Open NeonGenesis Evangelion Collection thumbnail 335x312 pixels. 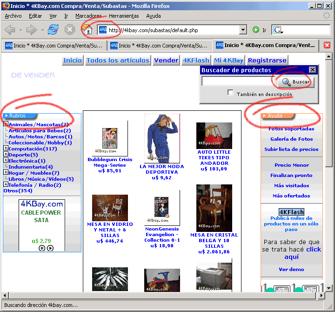click(161, 207)
